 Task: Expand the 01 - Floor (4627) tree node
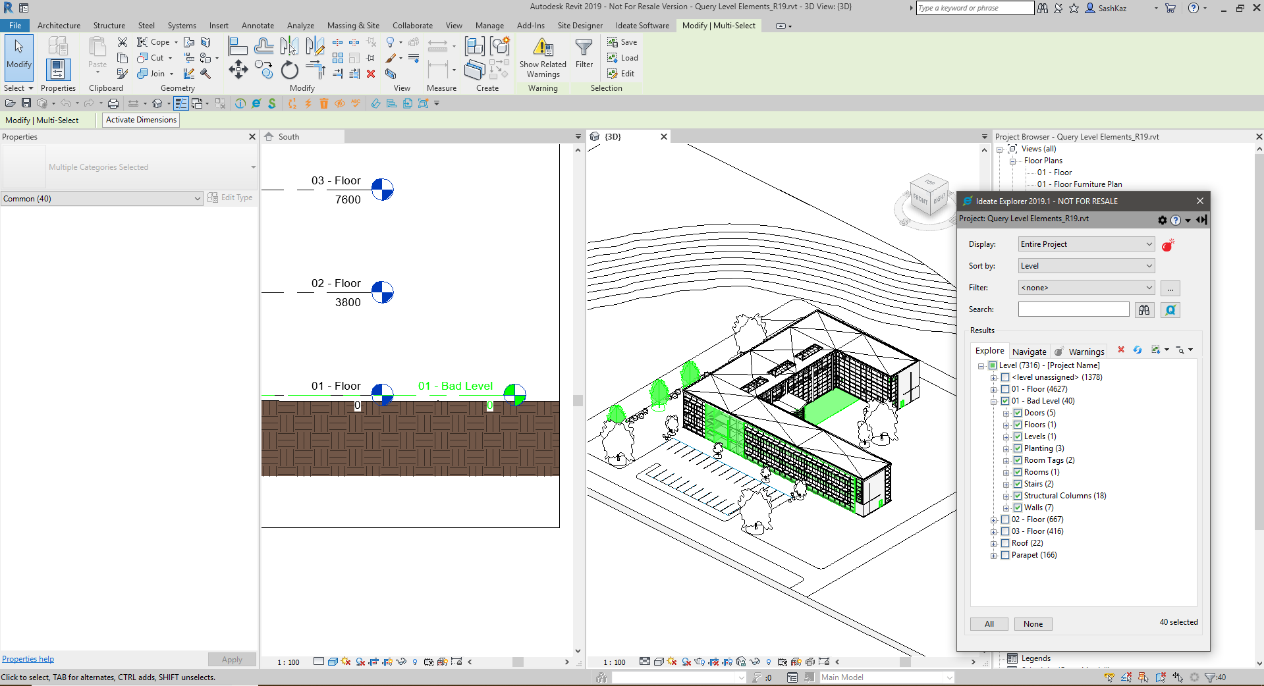tap(994, 390)
